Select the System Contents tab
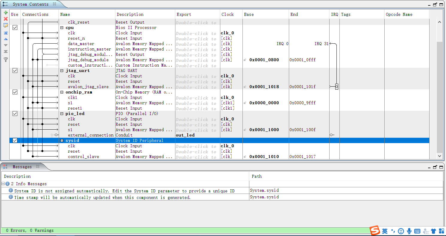Screen dimensions: 446x236 31,4
